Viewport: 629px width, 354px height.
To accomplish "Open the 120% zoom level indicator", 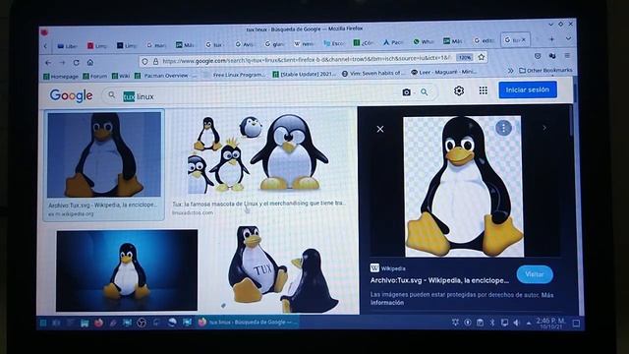I will click(x=465, y=57).
